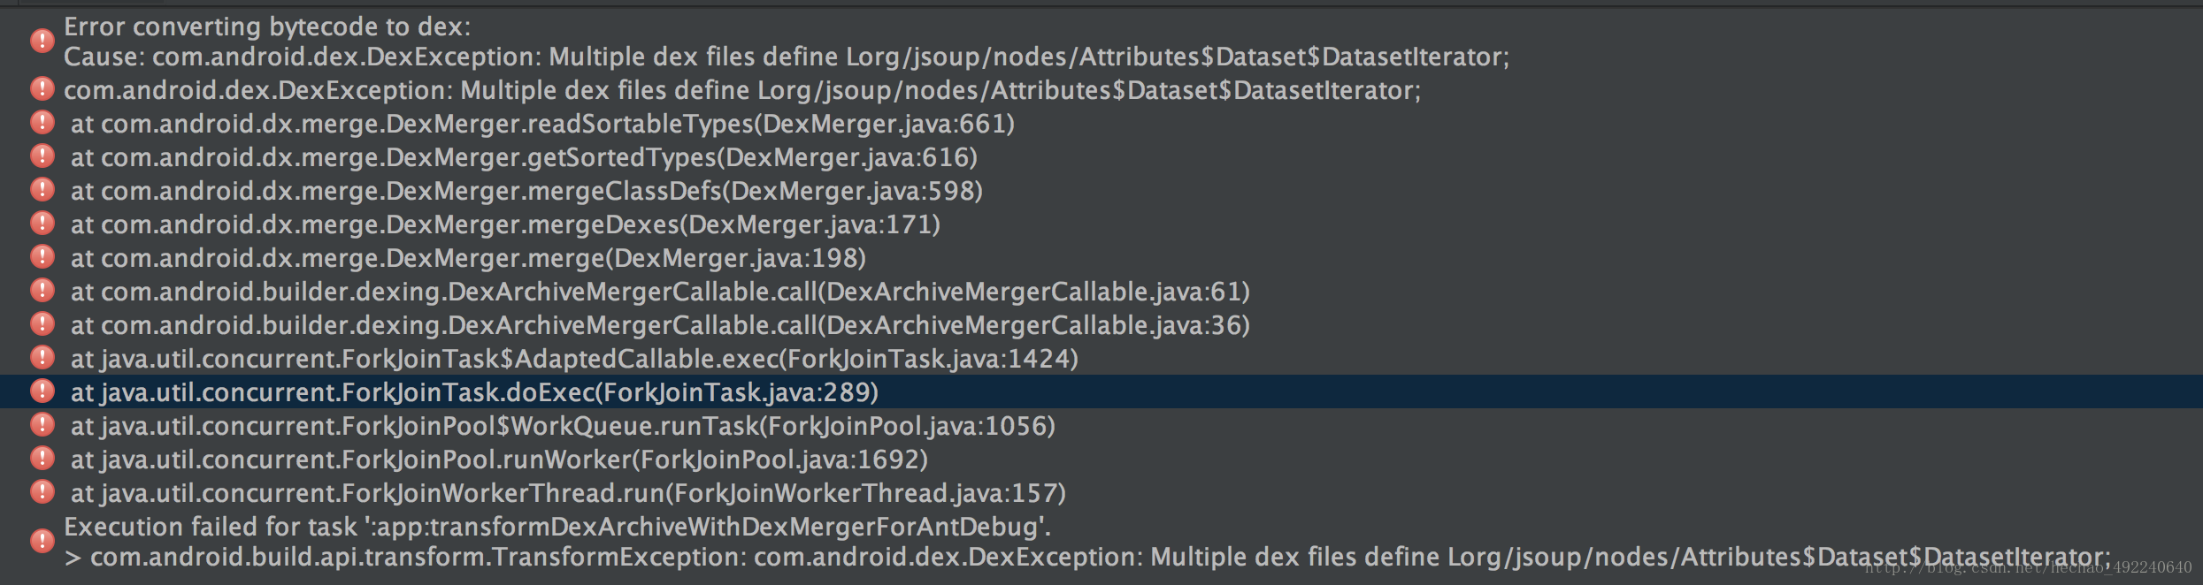2203x585 pixels.
Task: Click error icon next to mergeClassDefs line
Action: [42, 190]
